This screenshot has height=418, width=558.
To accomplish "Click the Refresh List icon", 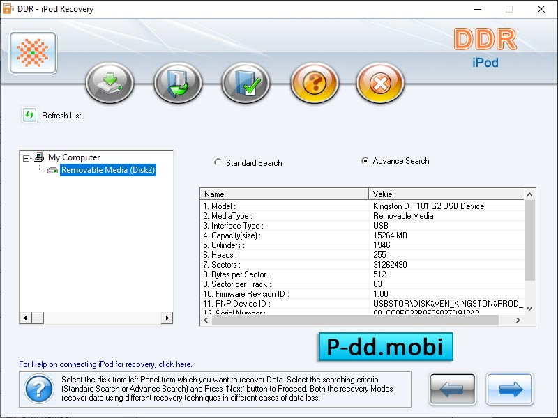I will [x=29, y=114].
